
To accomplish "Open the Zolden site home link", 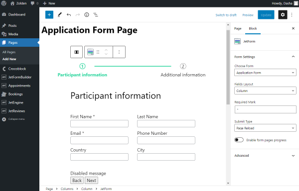I will 18,3.
